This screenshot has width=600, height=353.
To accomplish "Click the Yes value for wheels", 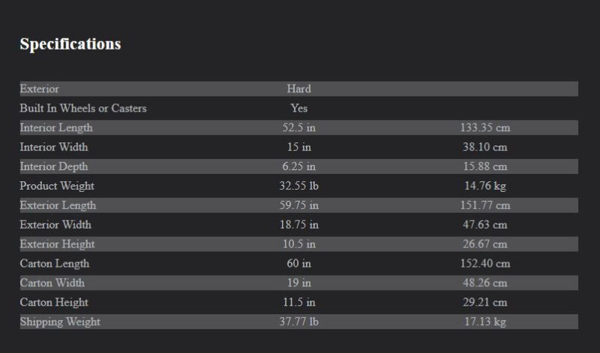I will [298, 109].
